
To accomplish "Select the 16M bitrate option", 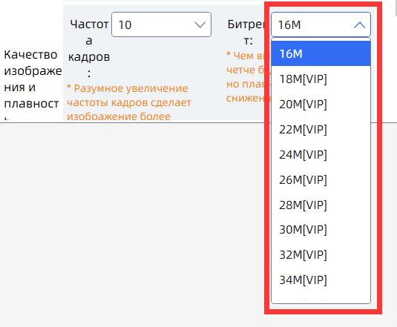I will pyautogui.click(x=321, y=53).
